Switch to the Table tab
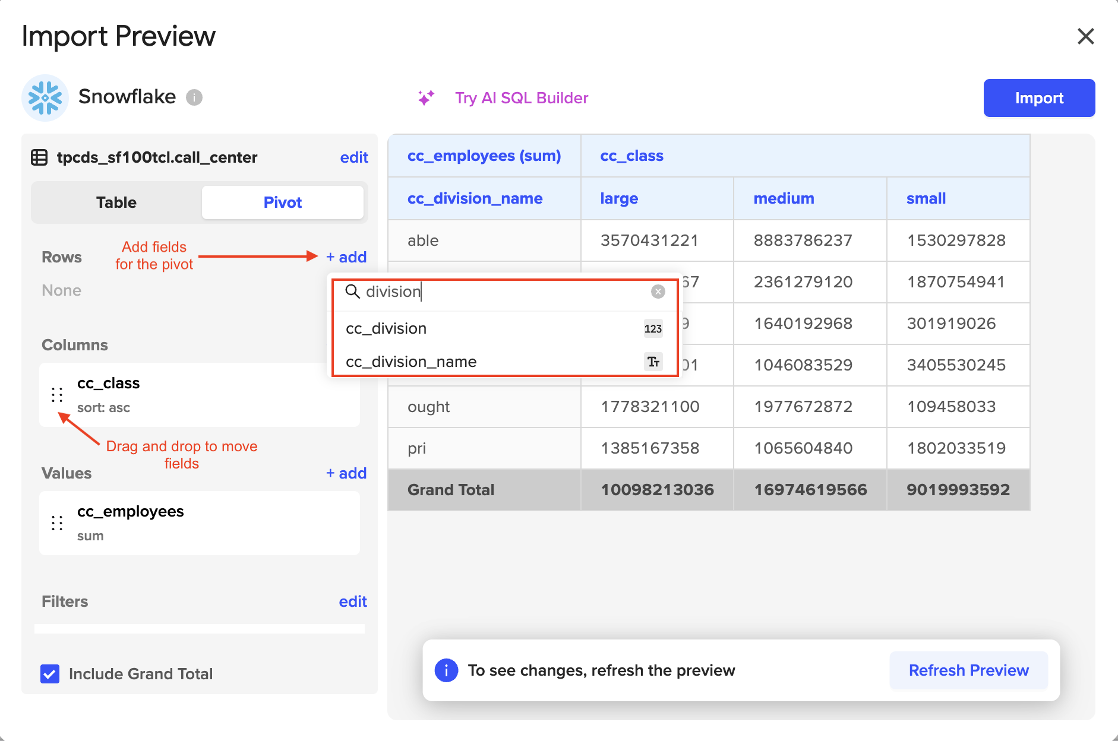This screenshot has height=741, width=1118. click(x=116, y=202)
